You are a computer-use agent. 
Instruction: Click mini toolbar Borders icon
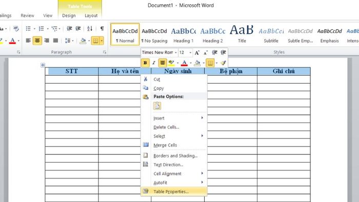click(x=210, y=63)
